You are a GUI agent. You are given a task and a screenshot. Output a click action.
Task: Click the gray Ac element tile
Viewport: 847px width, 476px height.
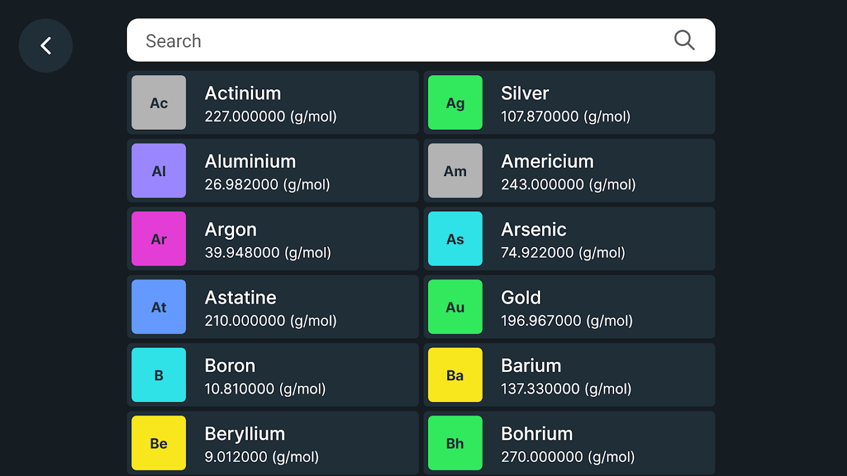click(158, 102)
